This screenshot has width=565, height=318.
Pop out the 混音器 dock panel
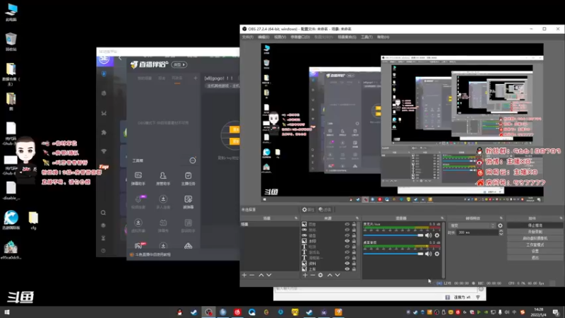(x=442, y=218)
